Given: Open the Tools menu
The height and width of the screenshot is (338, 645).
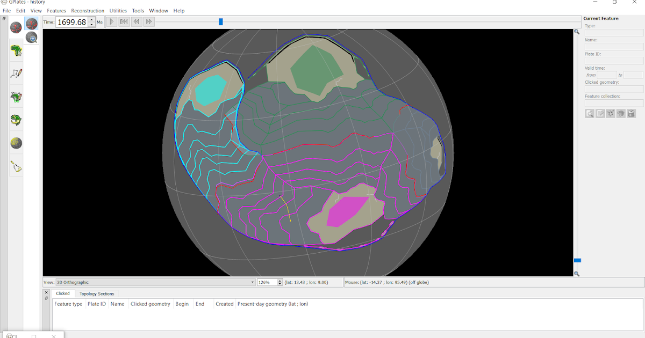Looking at the screenshot, I should click(138, 11).
